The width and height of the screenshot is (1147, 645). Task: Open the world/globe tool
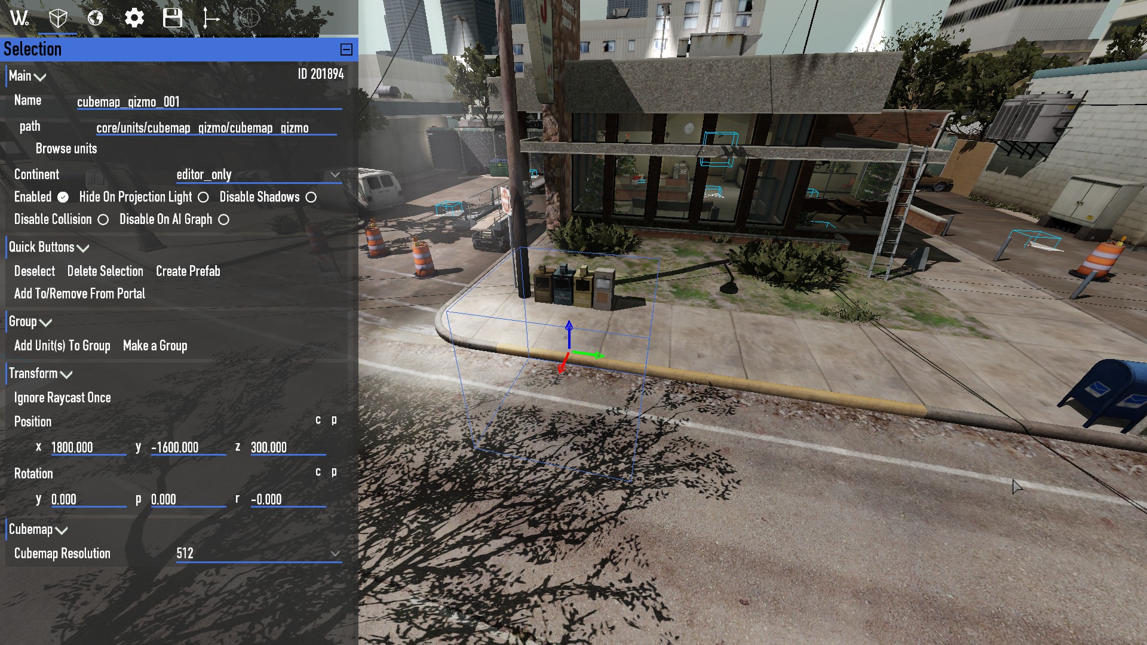coord(96,18)
